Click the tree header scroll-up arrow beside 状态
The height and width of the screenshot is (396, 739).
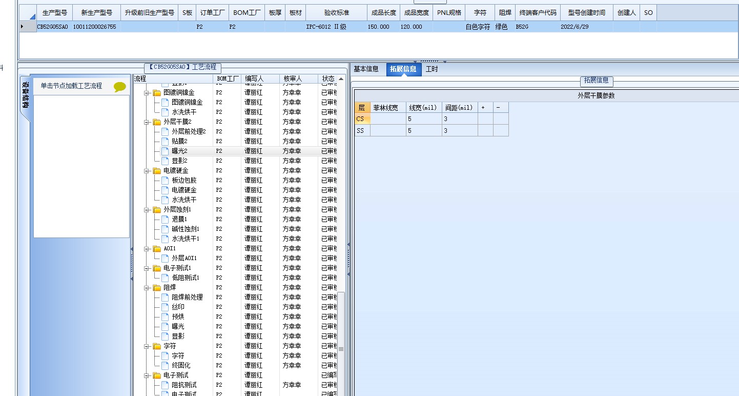point(341,79)
